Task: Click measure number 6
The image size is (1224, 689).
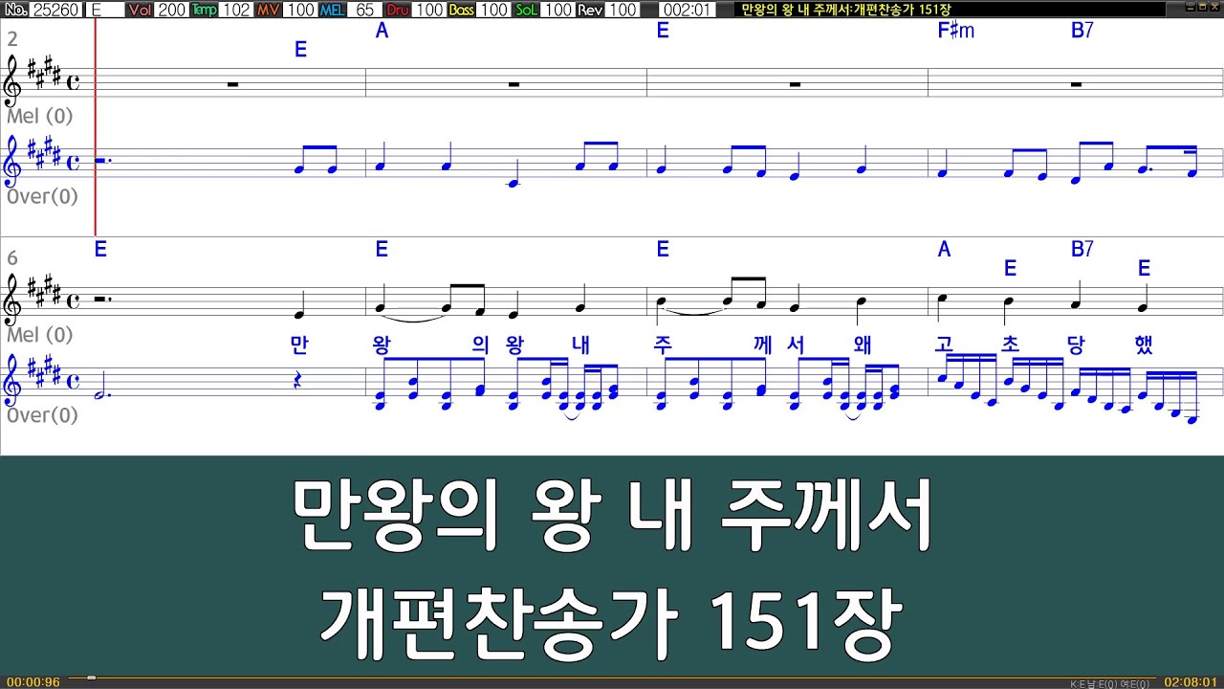Action: [12, 258]
